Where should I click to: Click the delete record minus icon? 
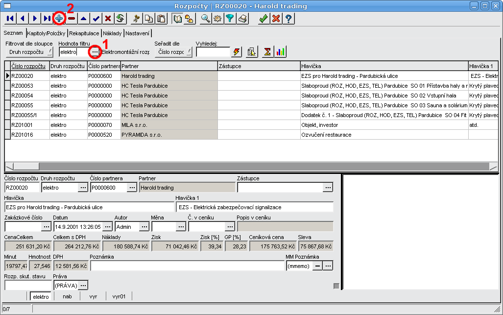tap(72, 19)
